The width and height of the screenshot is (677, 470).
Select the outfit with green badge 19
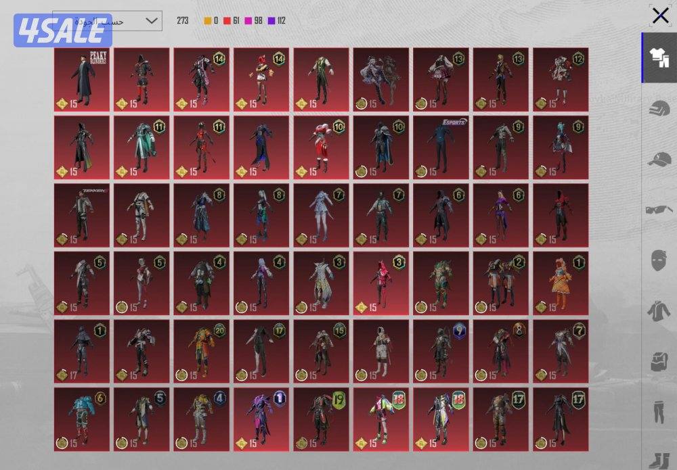click(321, 419)
